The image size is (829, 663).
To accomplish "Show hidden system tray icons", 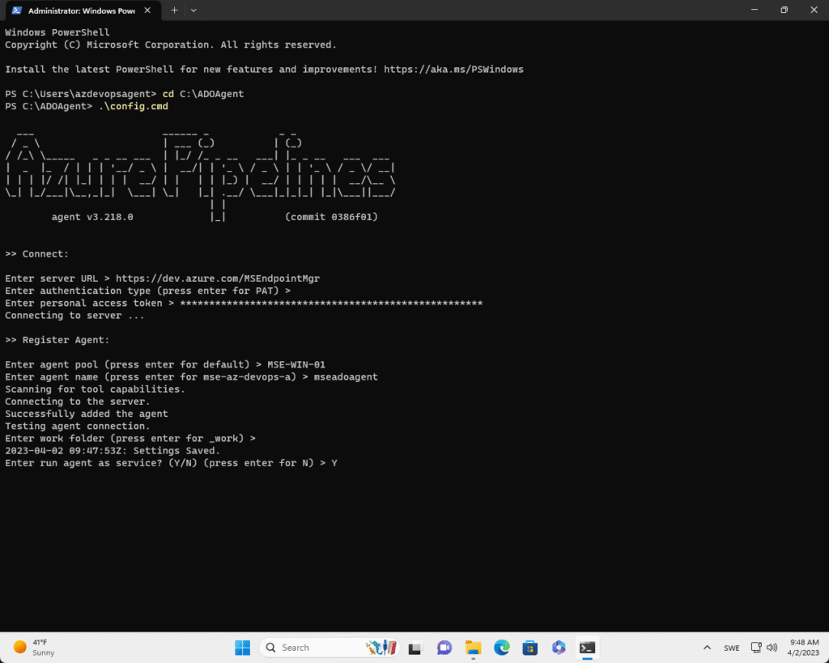I will pos(707,648).
